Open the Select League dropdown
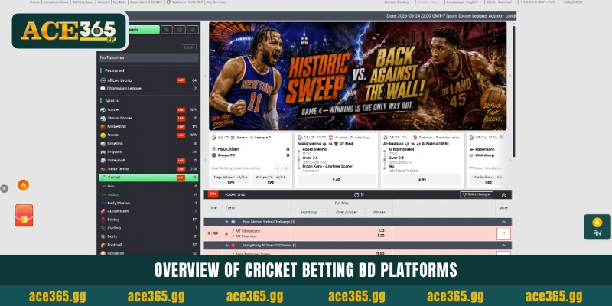Viewport: 612px width, 306px height. click(477, 195)
